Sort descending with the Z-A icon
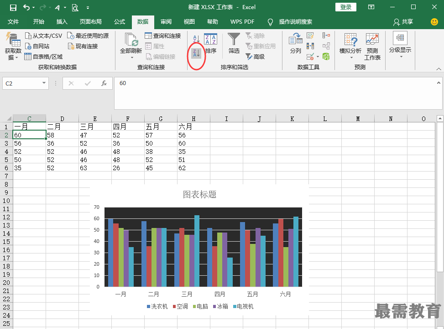Screen dimensions: 444x329 (196, 53)
